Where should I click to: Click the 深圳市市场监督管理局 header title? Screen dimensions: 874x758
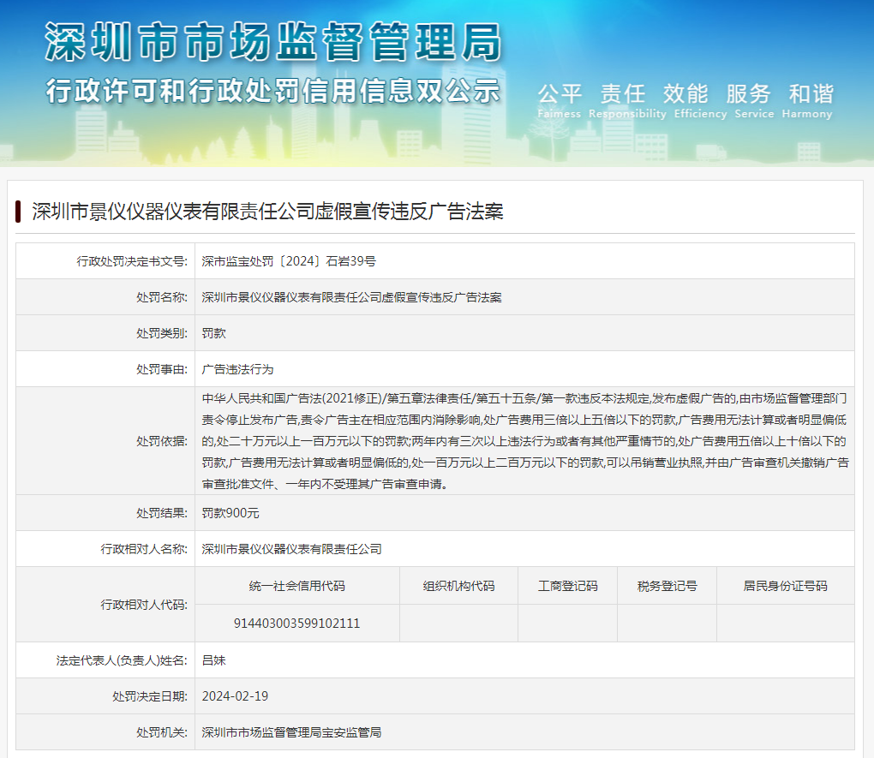(272, 41)
